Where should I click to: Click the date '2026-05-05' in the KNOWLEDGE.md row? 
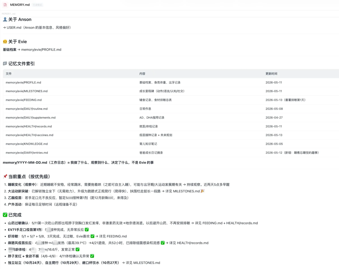click(x=274, y=144)
